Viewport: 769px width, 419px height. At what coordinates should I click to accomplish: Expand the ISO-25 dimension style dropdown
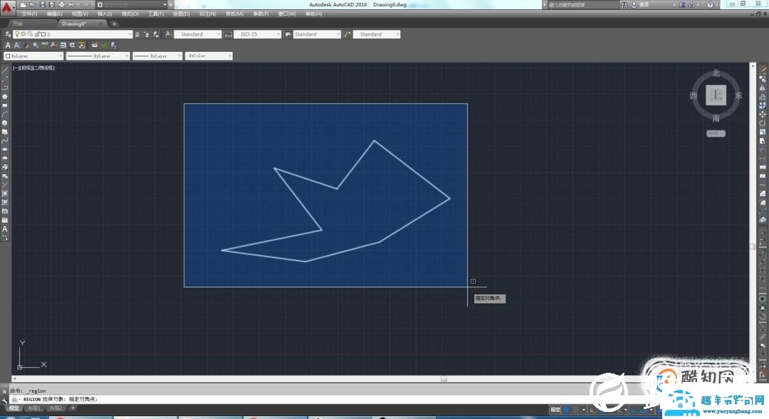click(256, 34)
